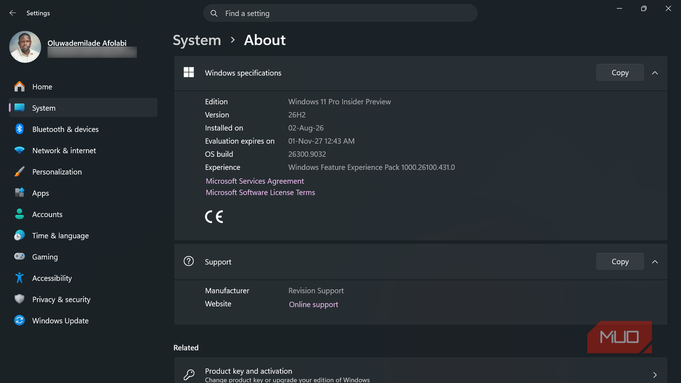Click the Windows logo in specifications header

coord(189,73)
